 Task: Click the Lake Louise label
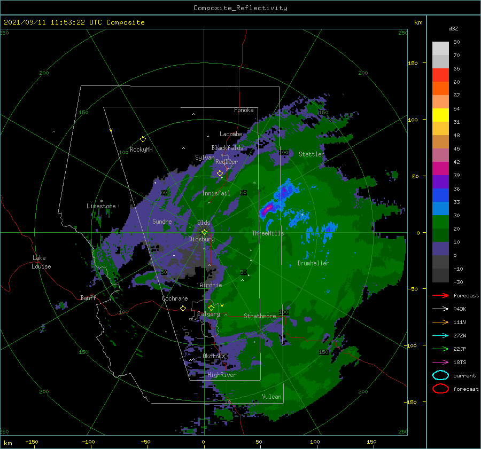(x=41, y=262)
